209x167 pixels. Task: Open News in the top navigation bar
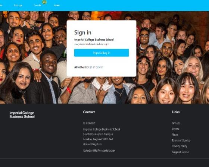click(x=56, y=5)
